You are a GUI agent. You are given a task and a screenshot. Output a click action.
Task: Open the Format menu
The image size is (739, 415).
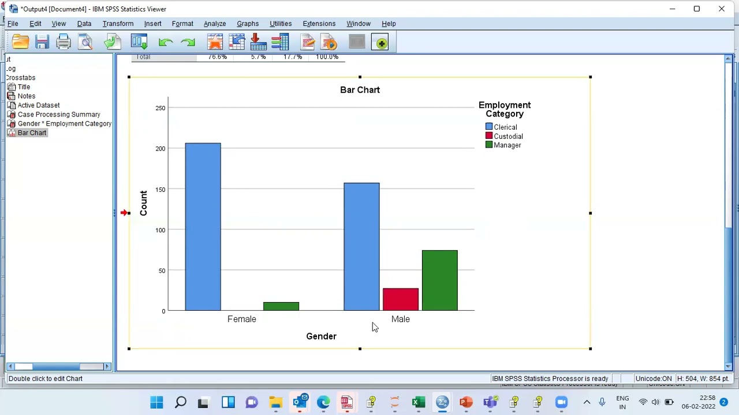pyautogui.click(x=182, y=24)
